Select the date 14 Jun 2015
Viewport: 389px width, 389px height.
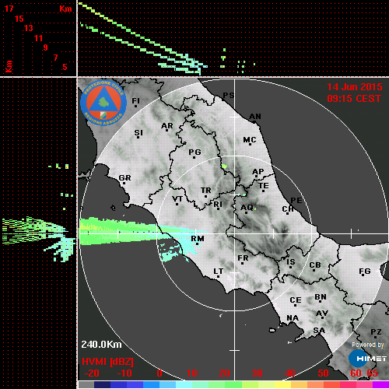(x=355, y=87)
